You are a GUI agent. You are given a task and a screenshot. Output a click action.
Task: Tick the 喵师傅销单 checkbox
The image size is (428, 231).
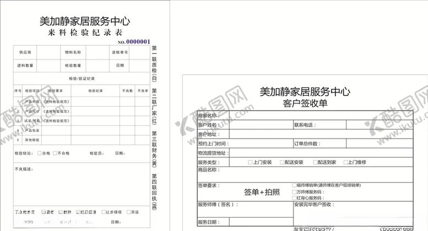(x=294, y=185)
